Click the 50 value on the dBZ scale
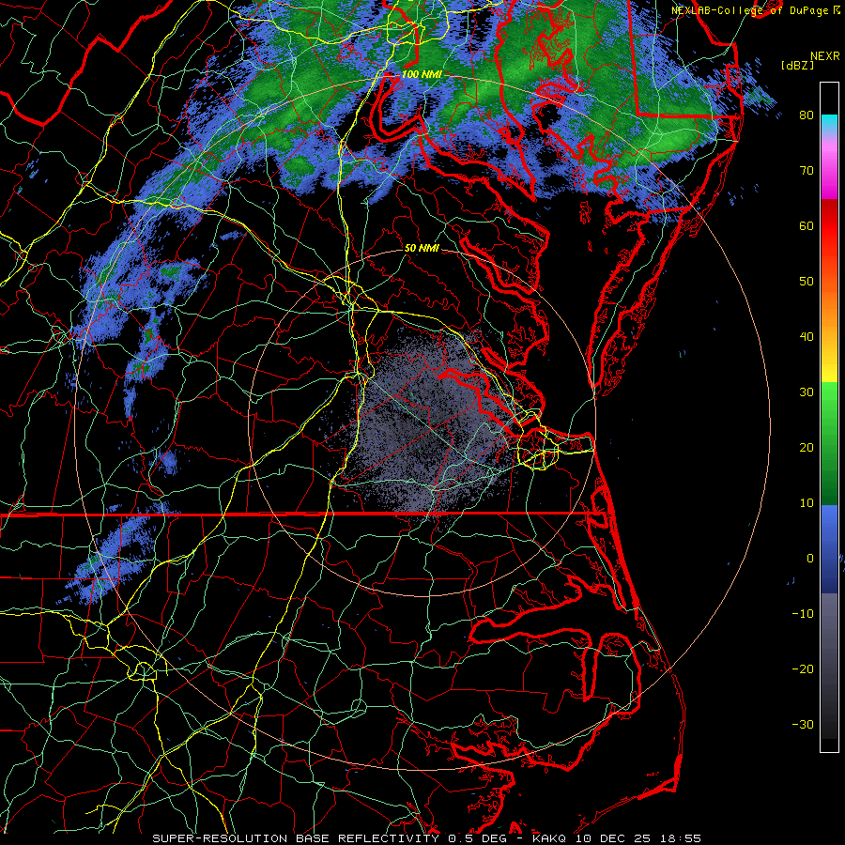Viewport: 845px width, 845px height. click(807, 282)
